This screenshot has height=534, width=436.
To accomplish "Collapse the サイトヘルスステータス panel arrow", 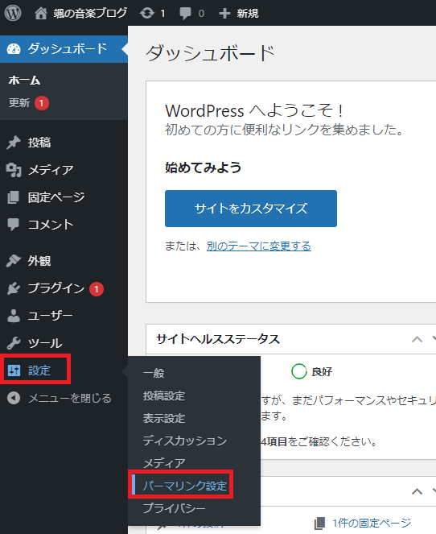I will (417, 339).
